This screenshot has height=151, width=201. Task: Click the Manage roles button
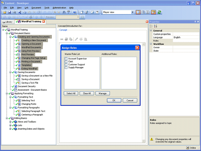coord(103,93)
